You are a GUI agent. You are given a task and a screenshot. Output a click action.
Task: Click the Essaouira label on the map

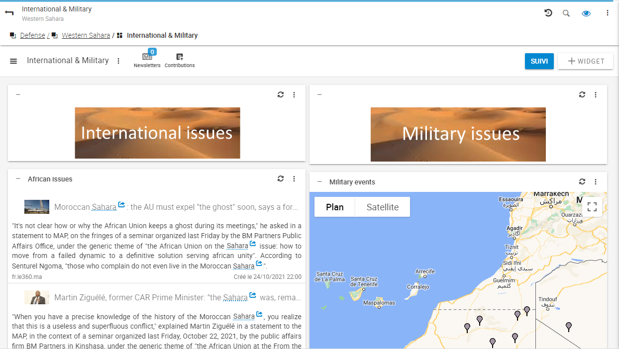(x=511, y=202)
